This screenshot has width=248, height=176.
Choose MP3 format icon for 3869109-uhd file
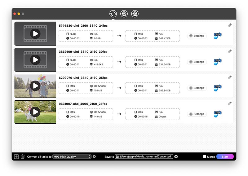point(217,62)
